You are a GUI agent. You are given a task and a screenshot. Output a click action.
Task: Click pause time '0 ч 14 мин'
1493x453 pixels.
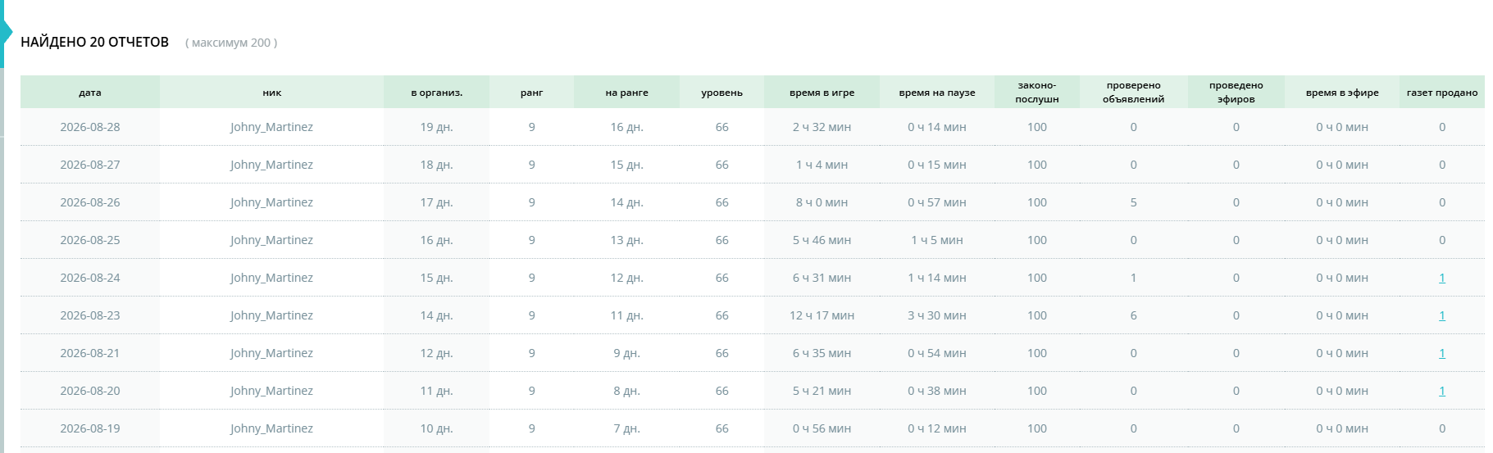pos(937,127)
